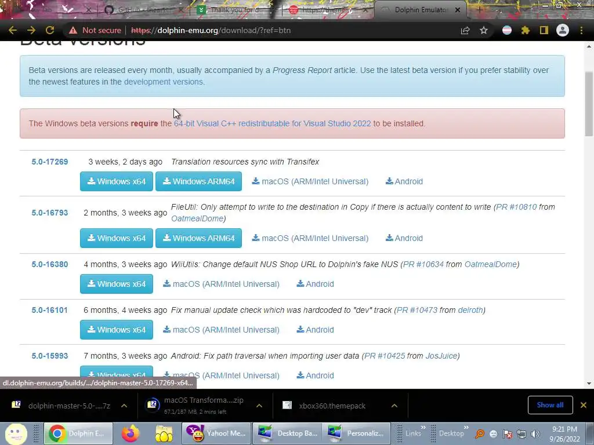This screenshot has width=594, height=445.
Task: Click the page vertical scrollbar thumb
Action: tap(589, 104)
